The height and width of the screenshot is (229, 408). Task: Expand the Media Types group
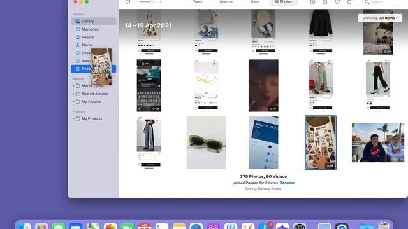pos(73,86)
